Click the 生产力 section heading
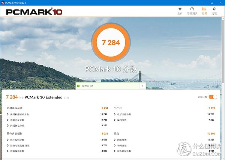225x160 pixels. [x=117, y=108]
